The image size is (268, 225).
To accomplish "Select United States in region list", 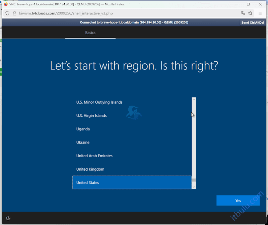I will 132,182.
